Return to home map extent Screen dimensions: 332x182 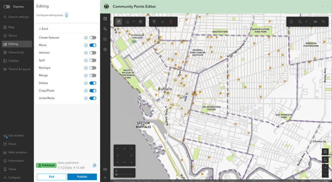(x=325, y=160)
